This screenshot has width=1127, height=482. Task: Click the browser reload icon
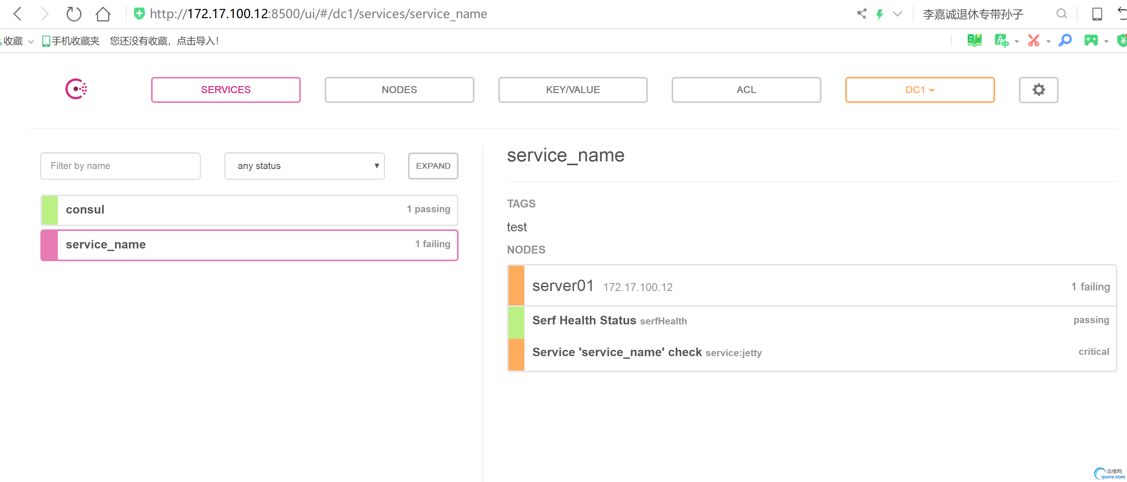pos(73,14)
